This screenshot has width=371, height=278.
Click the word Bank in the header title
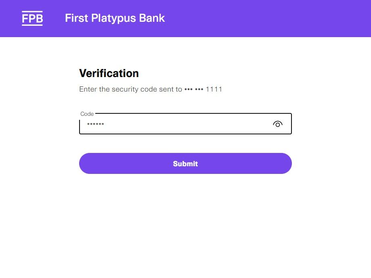pos(153,18)
